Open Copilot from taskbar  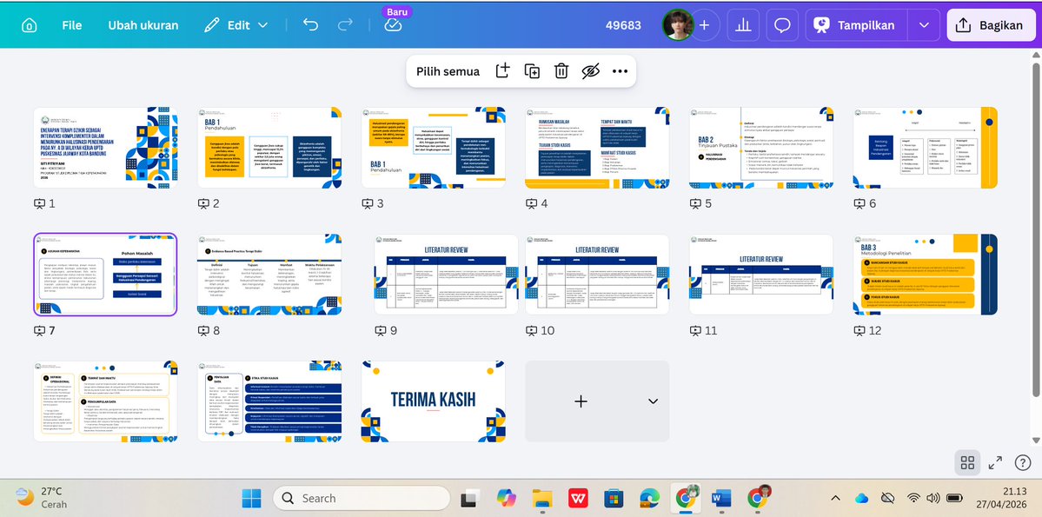click(x=507, y=499)
